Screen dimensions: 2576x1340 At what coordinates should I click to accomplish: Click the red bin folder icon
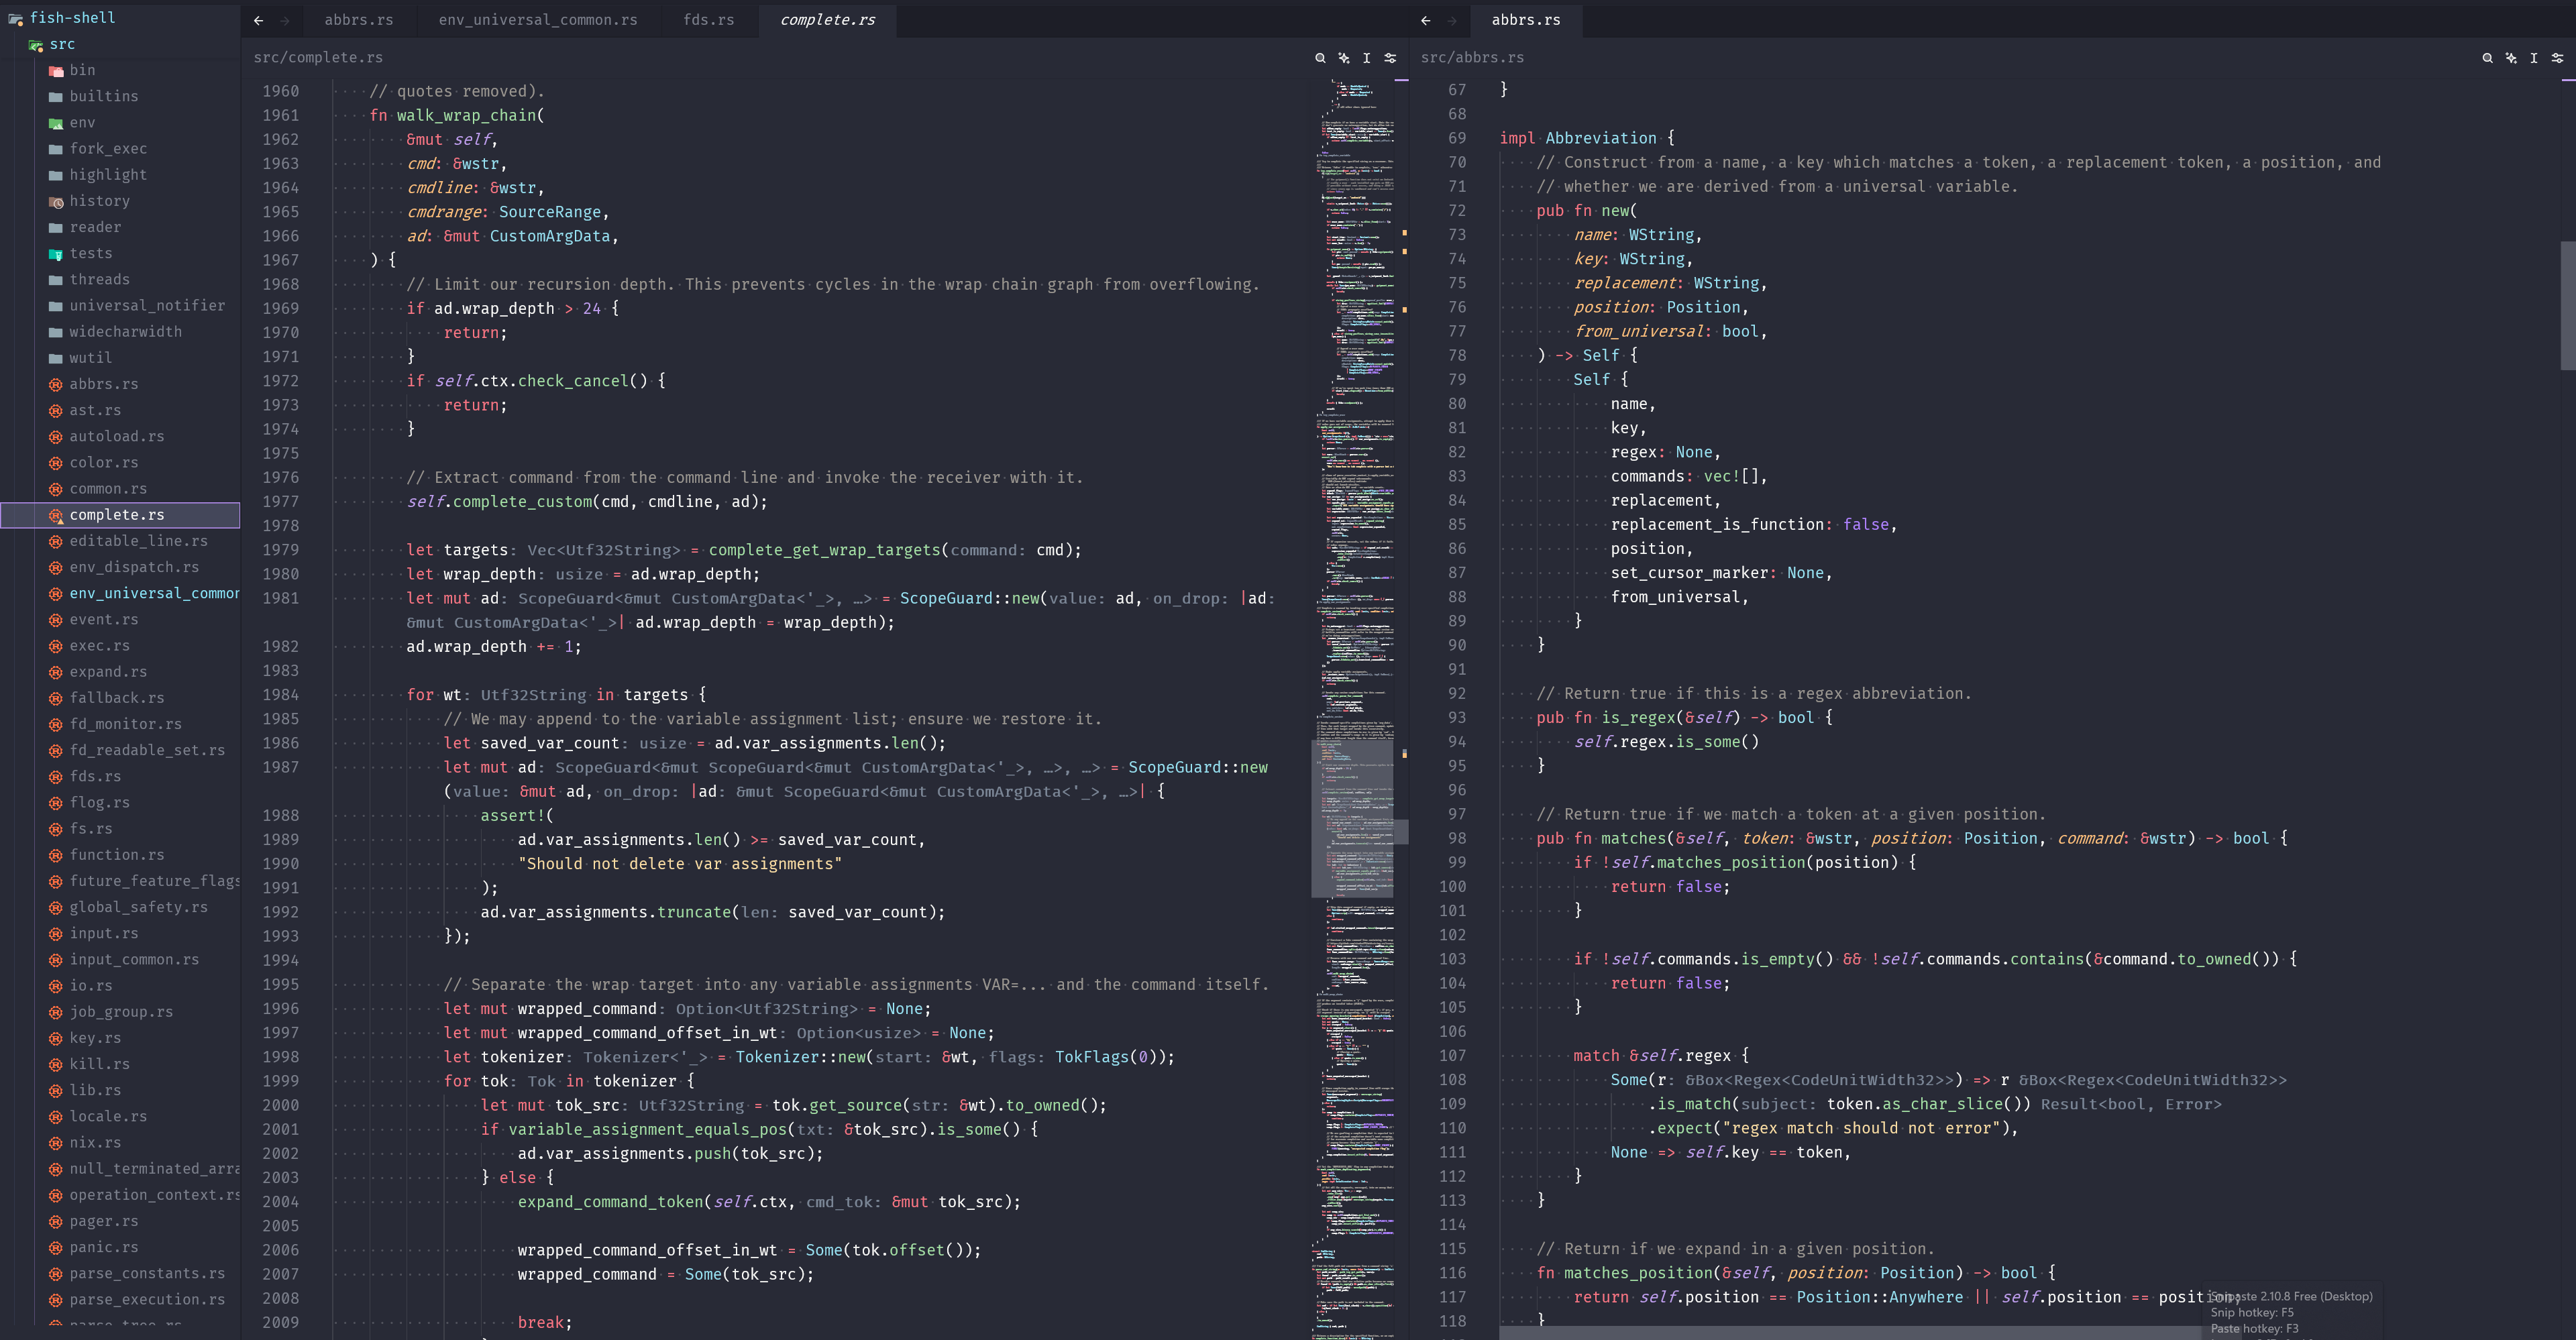(56, 71)
